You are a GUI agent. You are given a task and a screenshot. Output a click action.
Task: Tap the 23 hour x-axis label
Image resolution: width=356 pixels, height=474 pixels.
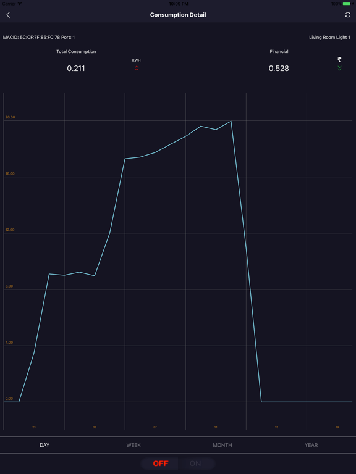34,428
